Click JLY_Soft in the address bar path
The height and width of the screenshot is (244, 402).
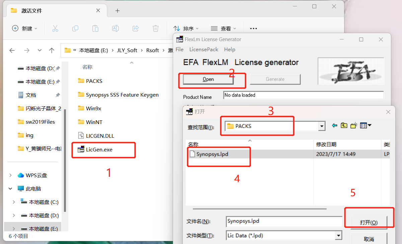point(127,50)
